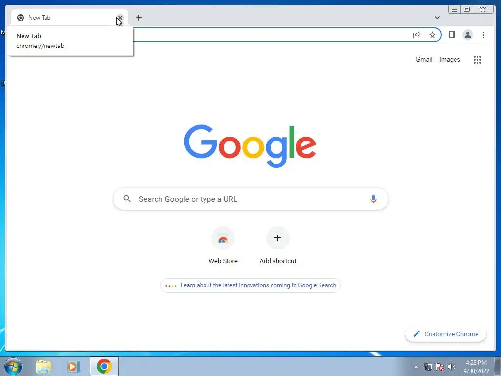Bookmark this tab with the star icon
Viewport: 501px width, 376px height.
433,35
